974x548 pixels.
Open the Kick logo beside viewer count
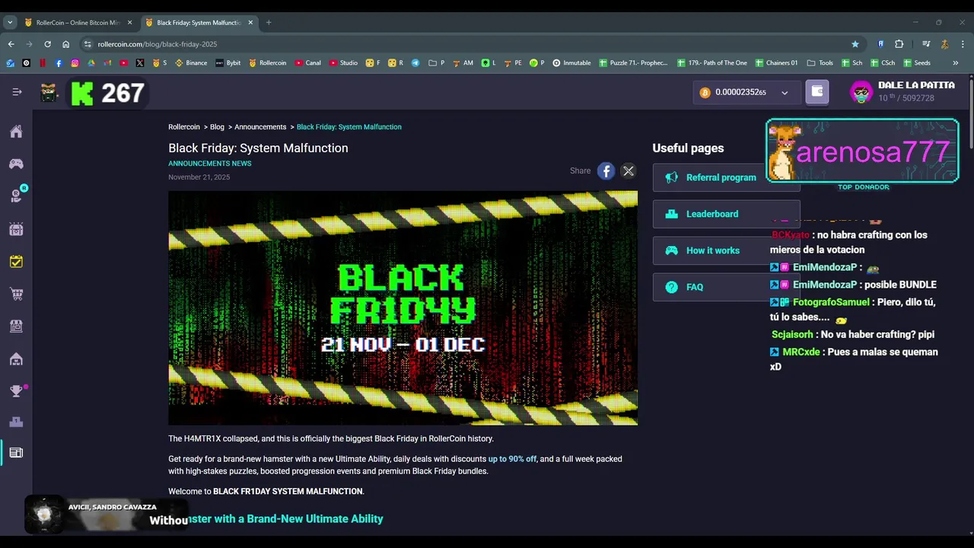click(81, 93)
